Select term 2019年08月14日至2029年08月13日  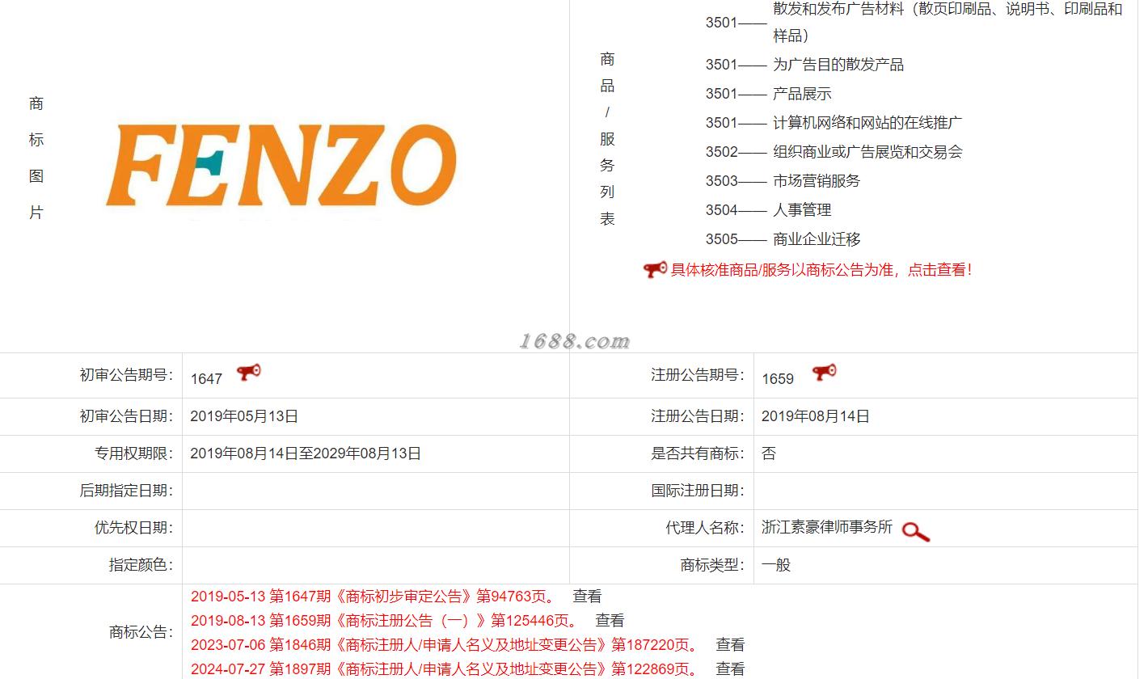306,453
